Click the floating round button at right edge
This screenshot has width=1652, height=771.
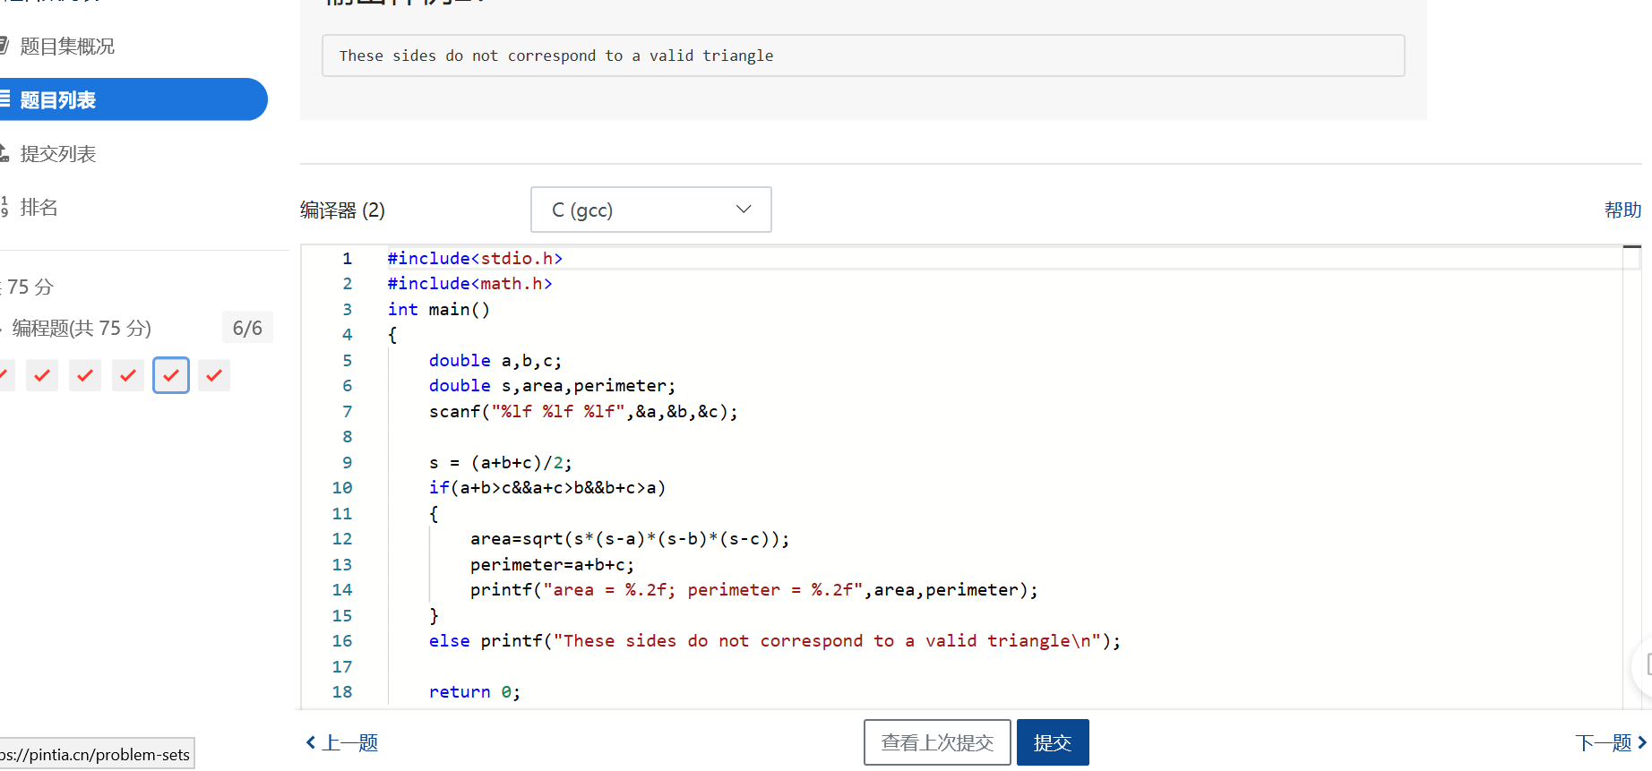(1644, 664)
